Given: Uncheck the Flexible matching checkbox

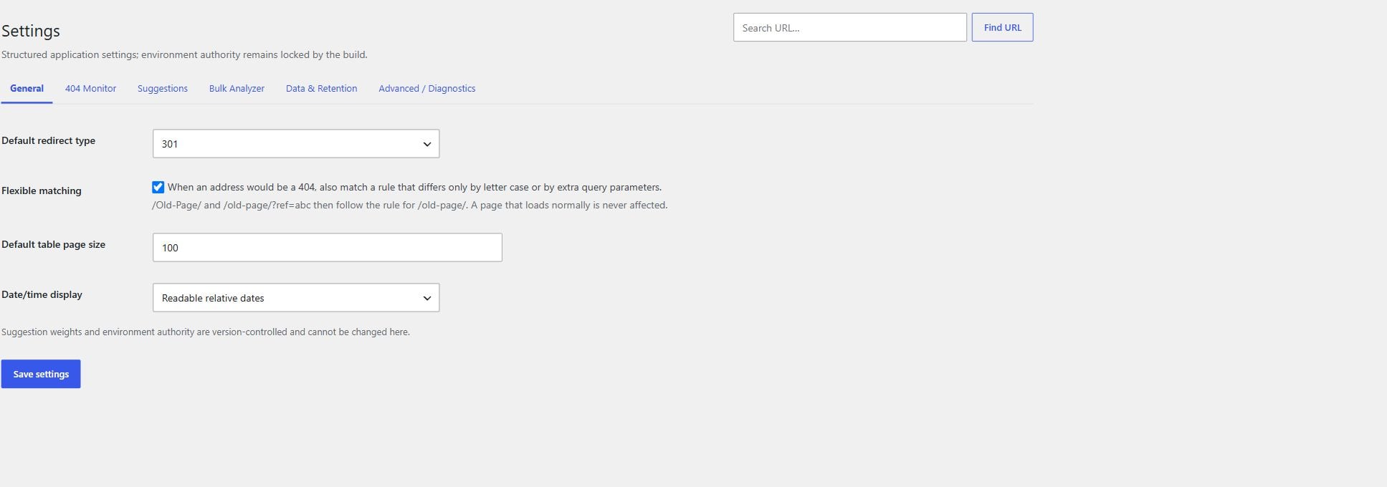Looking at the screenshot, I should coord(158,187).
